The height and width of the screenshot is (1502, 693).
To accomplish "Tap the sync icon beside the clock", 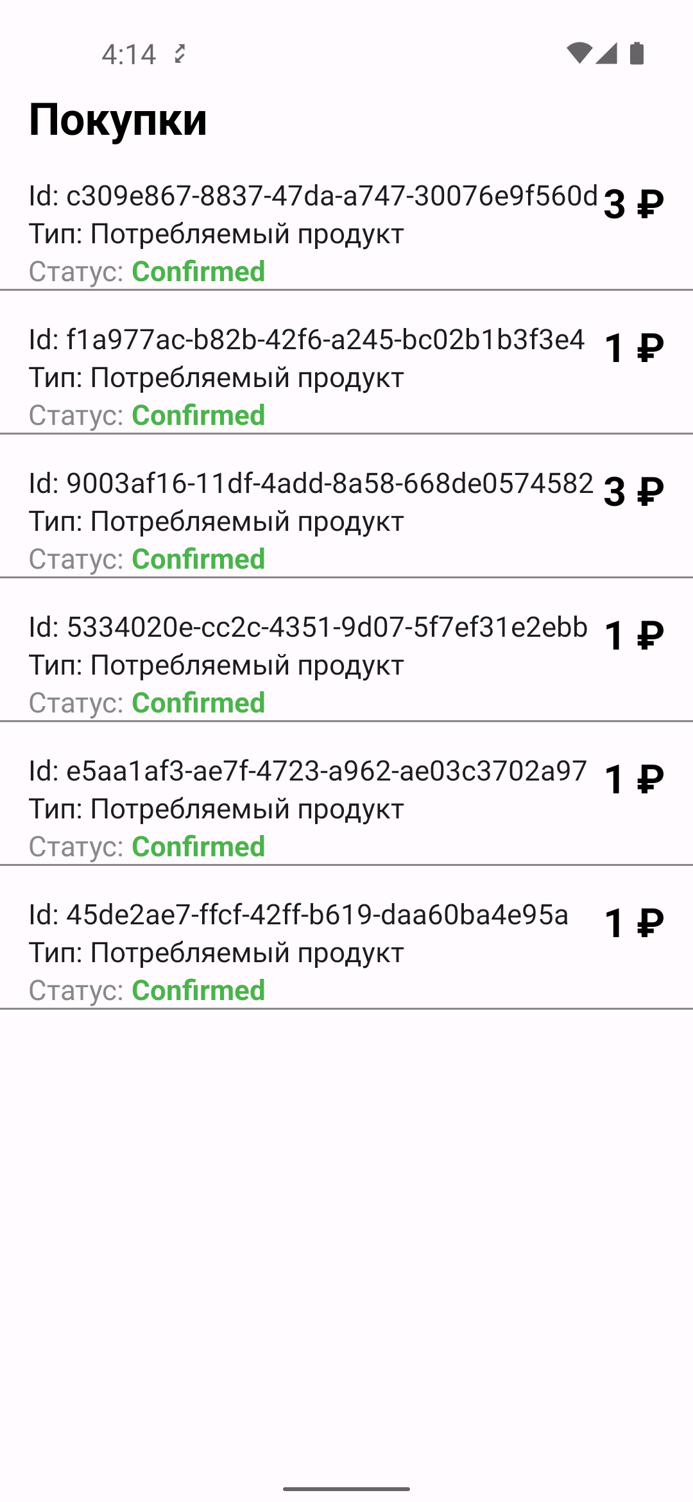I will [x=180, y=54].
